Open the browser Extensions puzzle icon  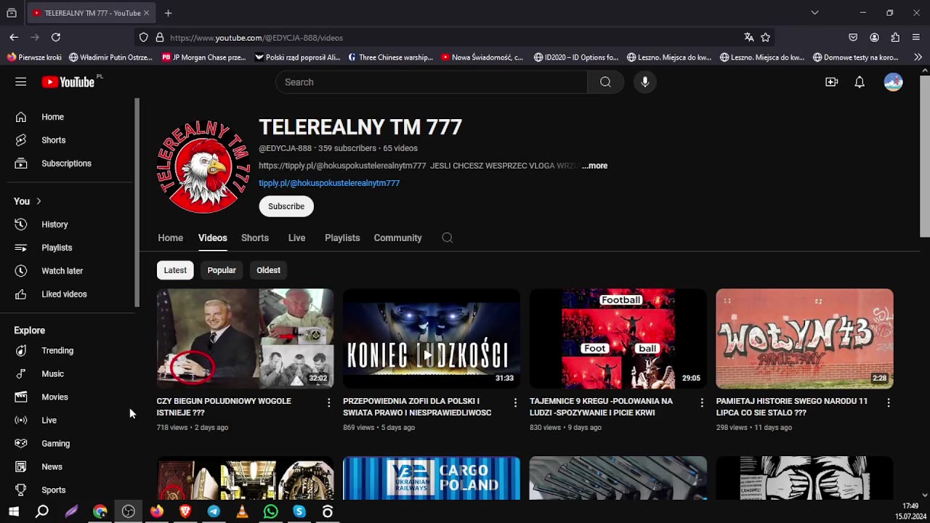tap(895, 37)
